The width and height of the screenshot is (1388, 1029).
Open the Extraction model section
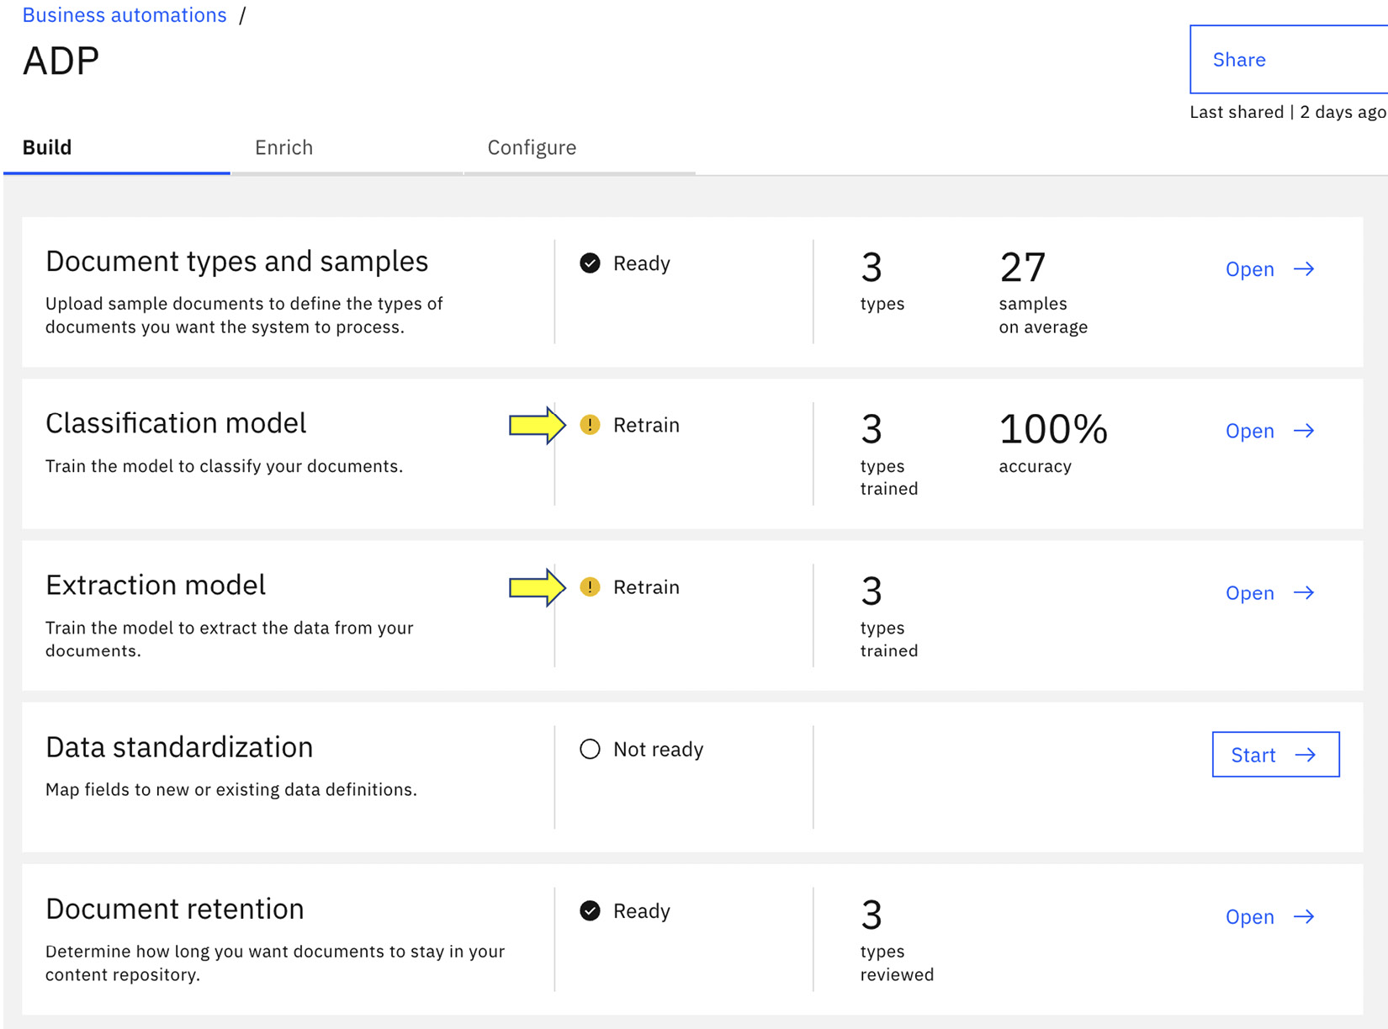click(1269, 593)
